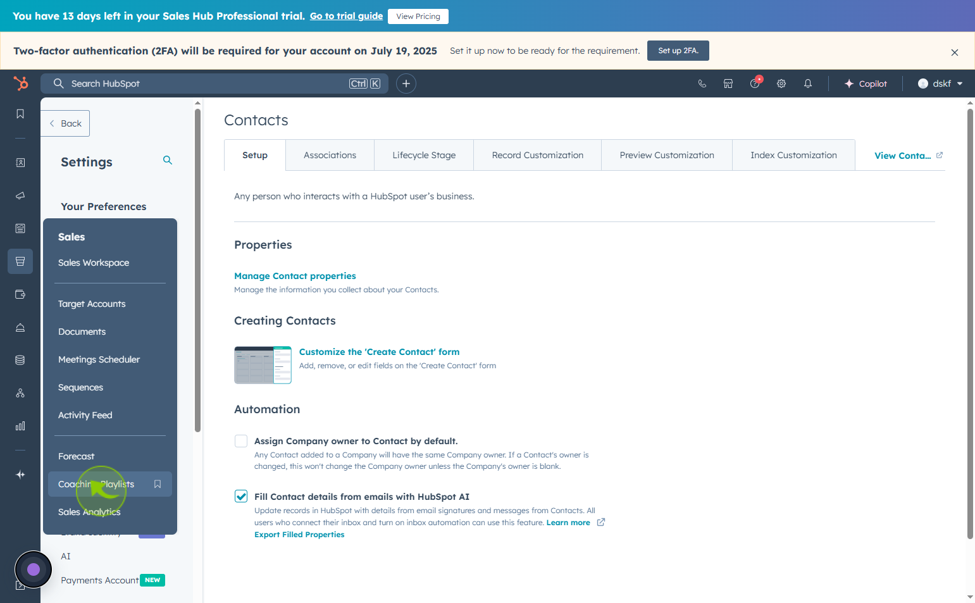Open Sales Workspace in Sales menu
Image resolution: width=975 pixels, height=603 pixels.
pyautogui.click(x=94, y=263)
